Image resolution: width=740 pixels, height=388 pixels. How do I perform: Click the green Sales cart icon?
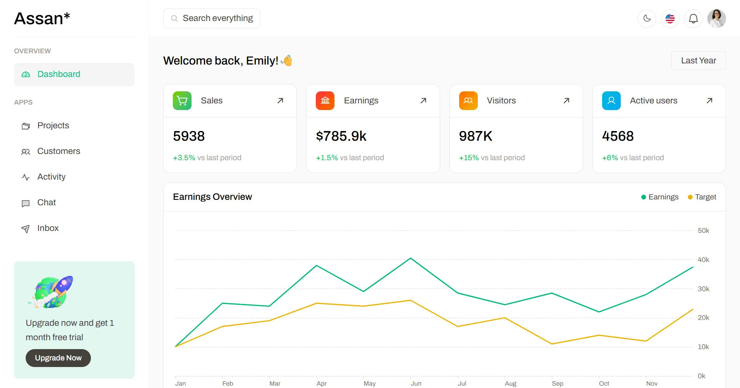pos(182,101)
